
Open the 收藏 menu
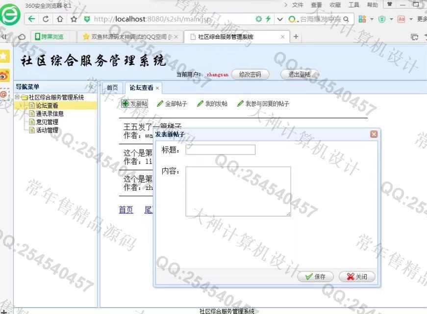pyautogui.click(x=335, y=5)
